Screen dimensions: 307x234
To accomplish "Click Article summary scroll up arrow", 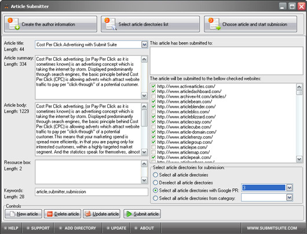I will pos(144,59).
